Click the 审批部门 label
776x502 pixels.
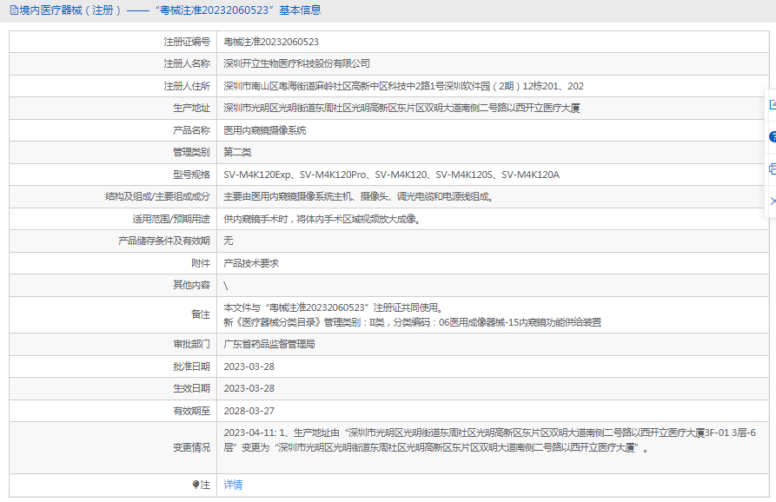coord(191,344)
